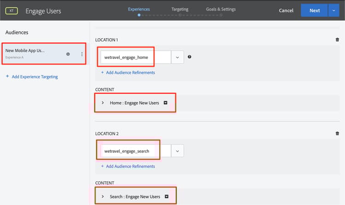Expand Search : Engage New Users content
Screen dimensions: 345x205
pyautogui.click(x=103, y=196)
